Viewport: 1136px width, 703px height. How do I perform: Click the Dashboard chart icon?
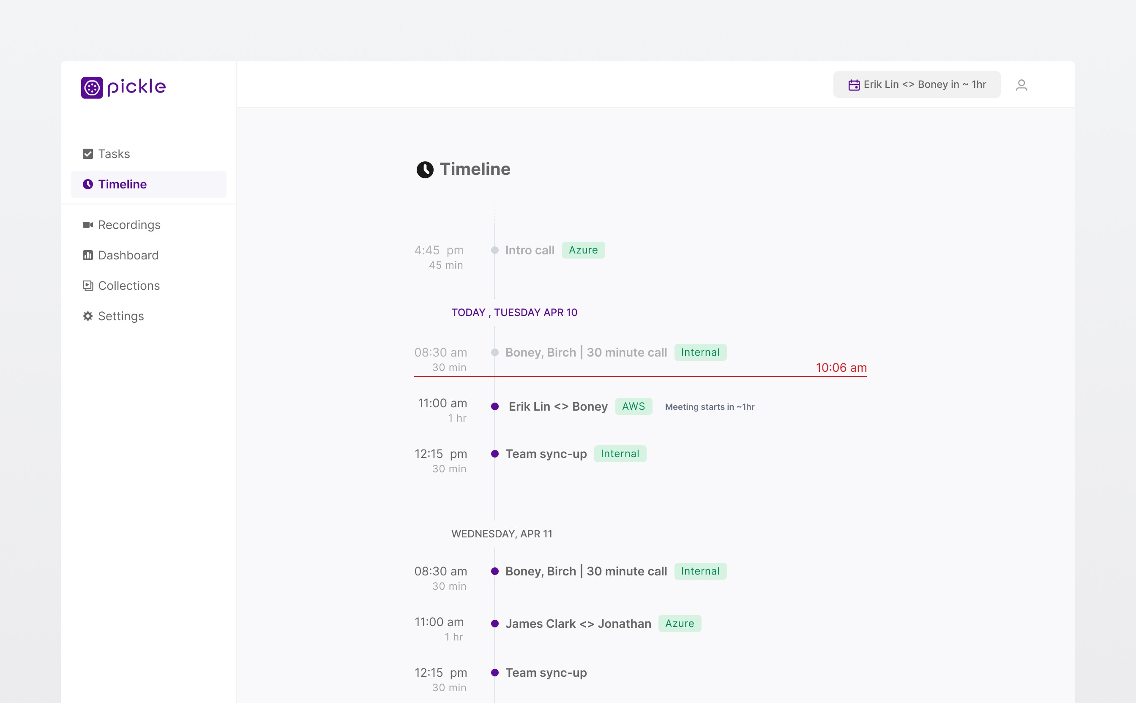[87, 255]
